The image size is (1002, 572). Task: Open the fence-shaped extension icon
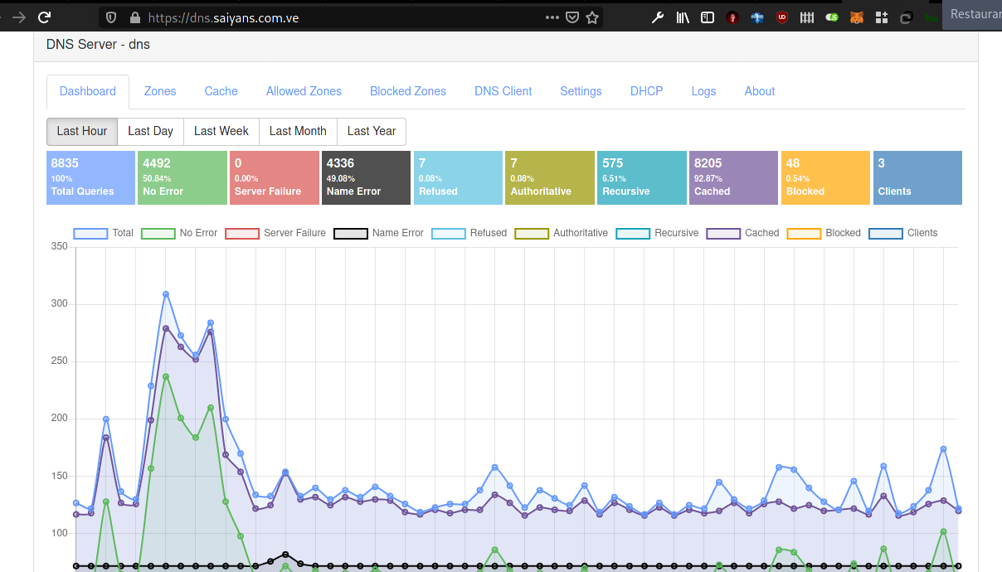pyautogui.click(x=807, y=17)
